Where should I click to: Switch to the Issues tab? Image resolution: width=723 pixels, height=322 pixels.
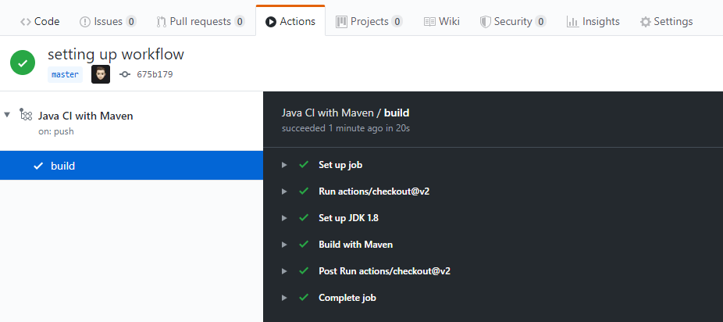pyautogui.click(x=108, y=22)
